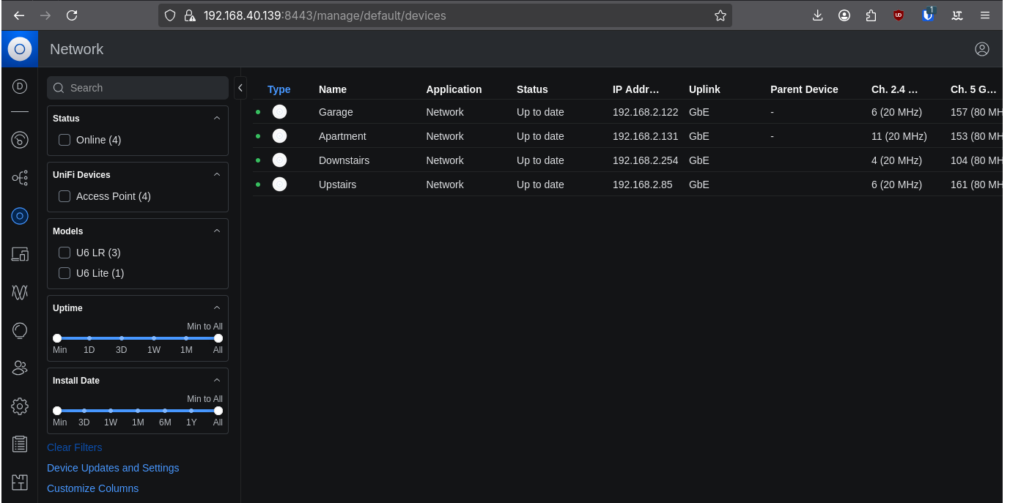Focus the device Search field
The width and height of the screenshot is (1010, 503).
(138, 88)
